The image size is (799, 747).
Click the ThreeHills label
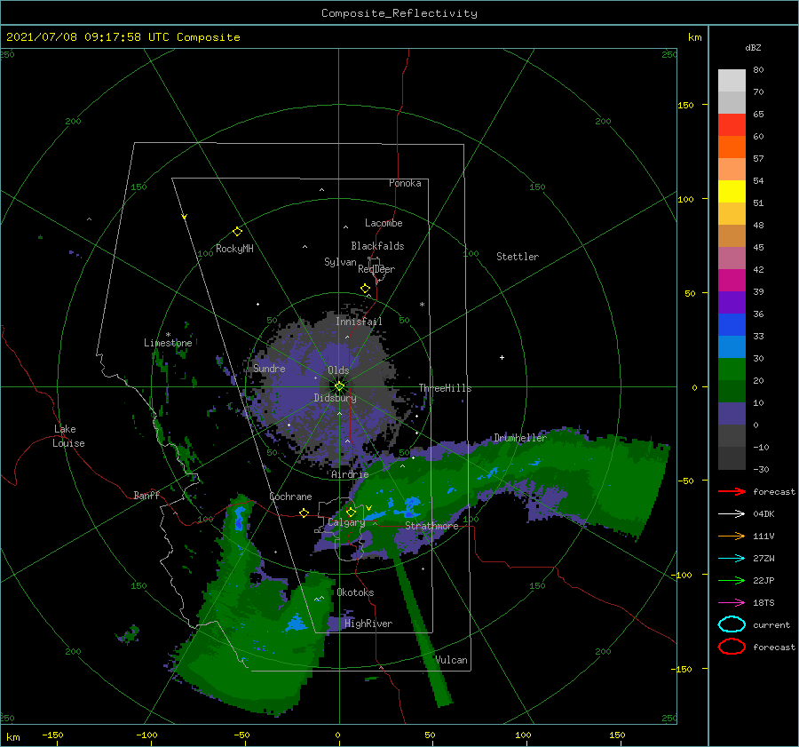445,388
